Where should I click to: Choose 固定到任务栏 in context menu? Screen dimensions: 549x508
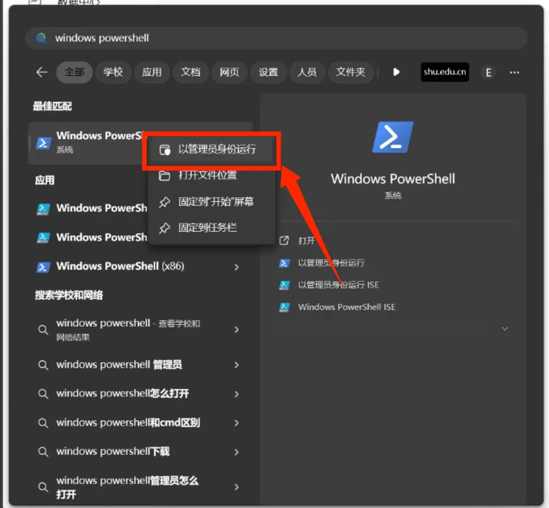[211, 228]
